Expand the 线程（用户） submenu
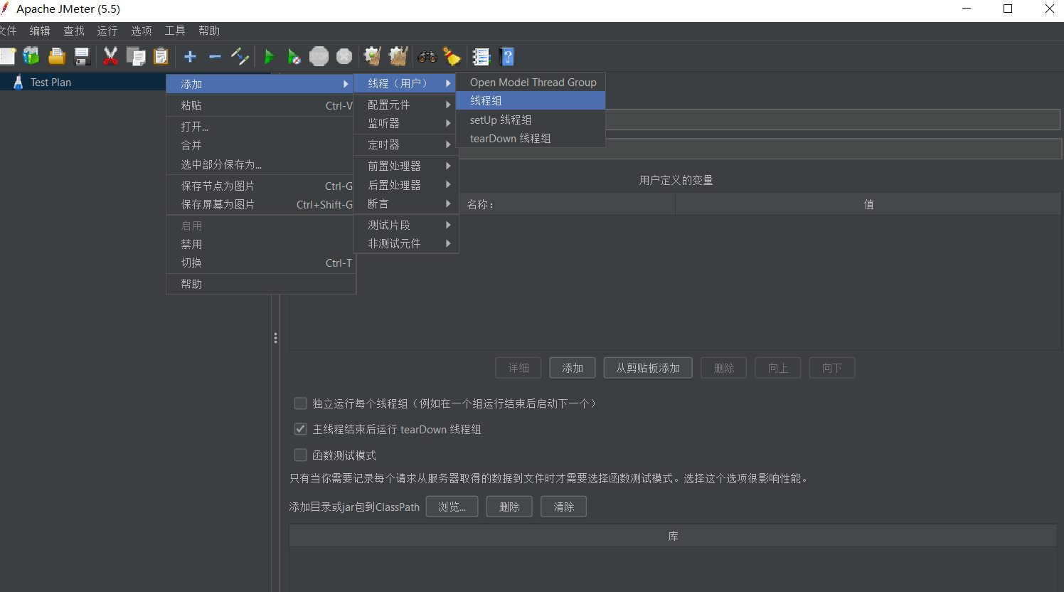The height and width of the screenshot is (592, 1064). click(x=405, y=83)
